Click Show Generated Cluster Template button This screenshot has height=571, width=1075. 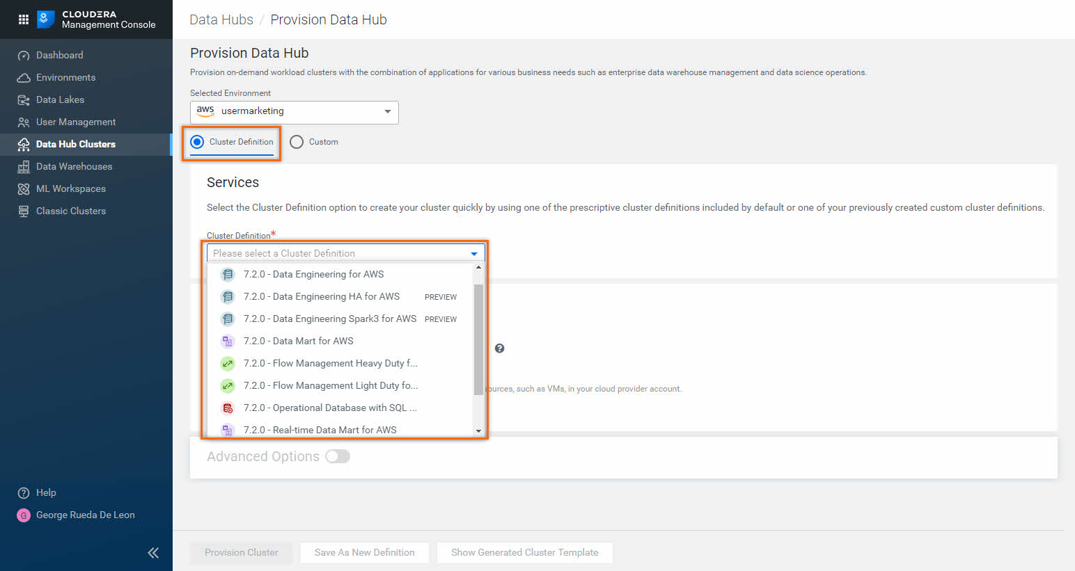[524, 553]
